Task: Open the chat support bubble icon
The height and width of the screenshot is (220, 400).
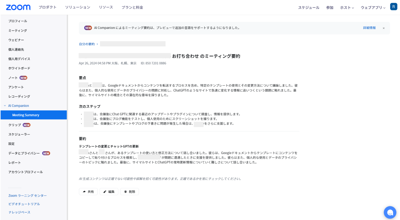Action: [x=390, y=212]
